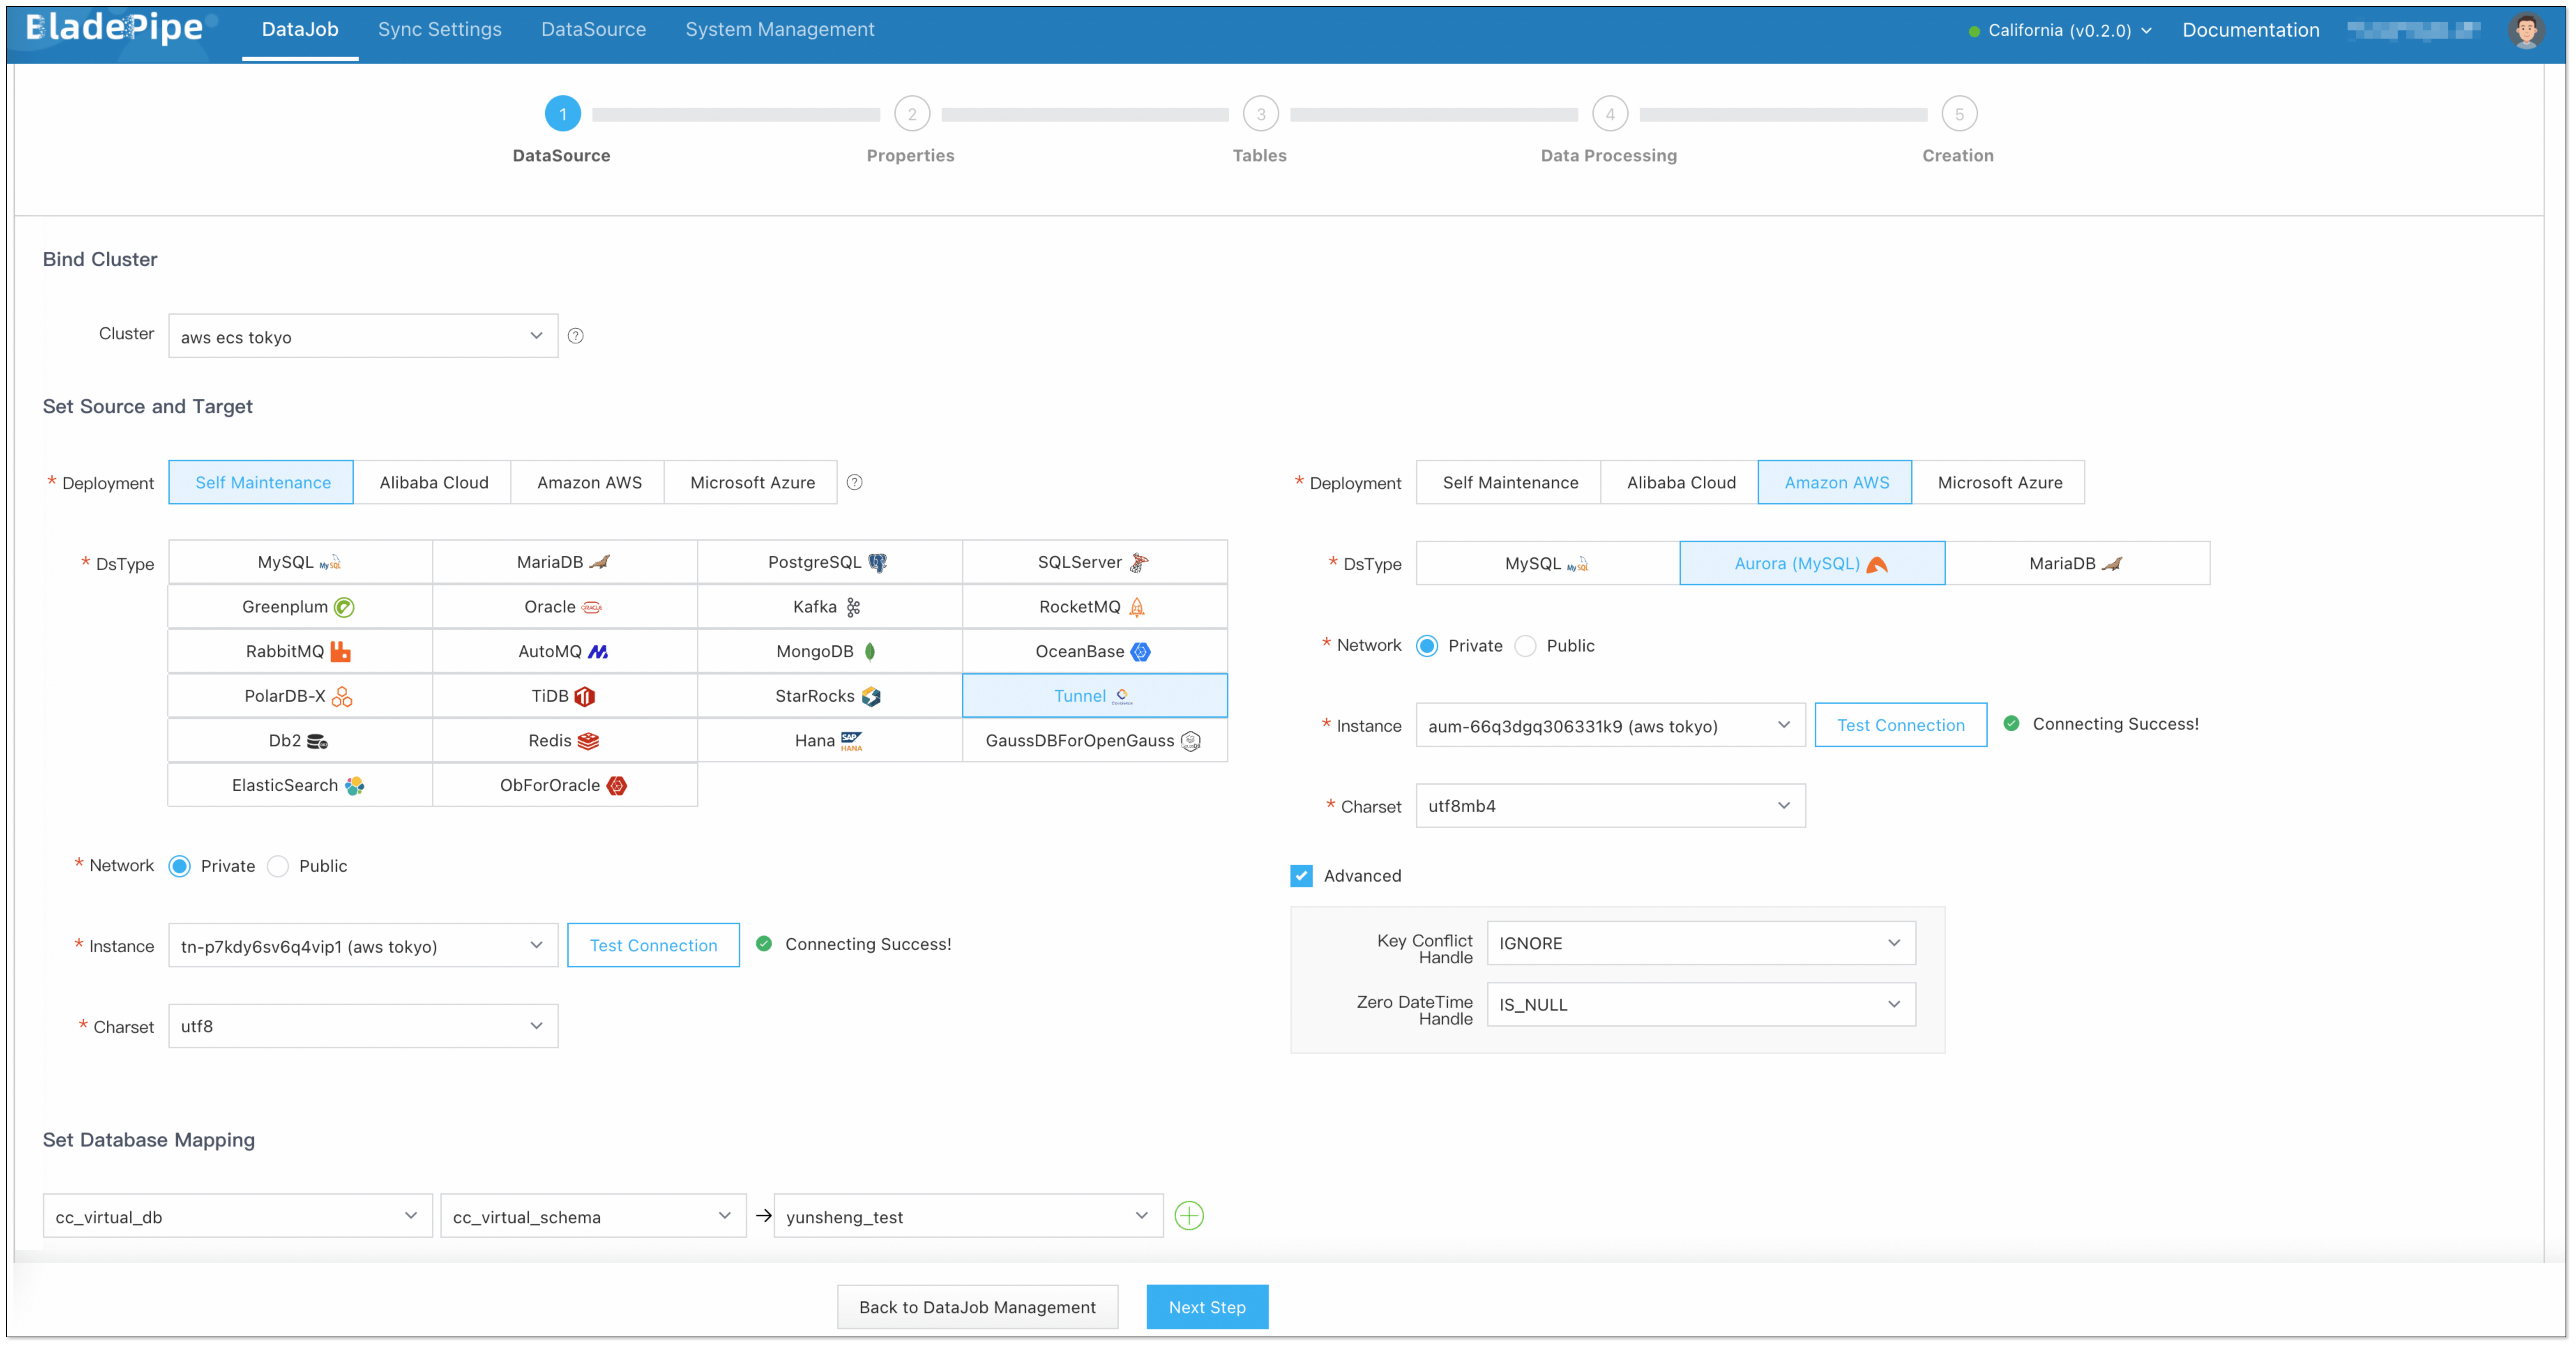
Task: Expand the target Charset utf8mb4 dropdown
Action: pos(1610,806)
